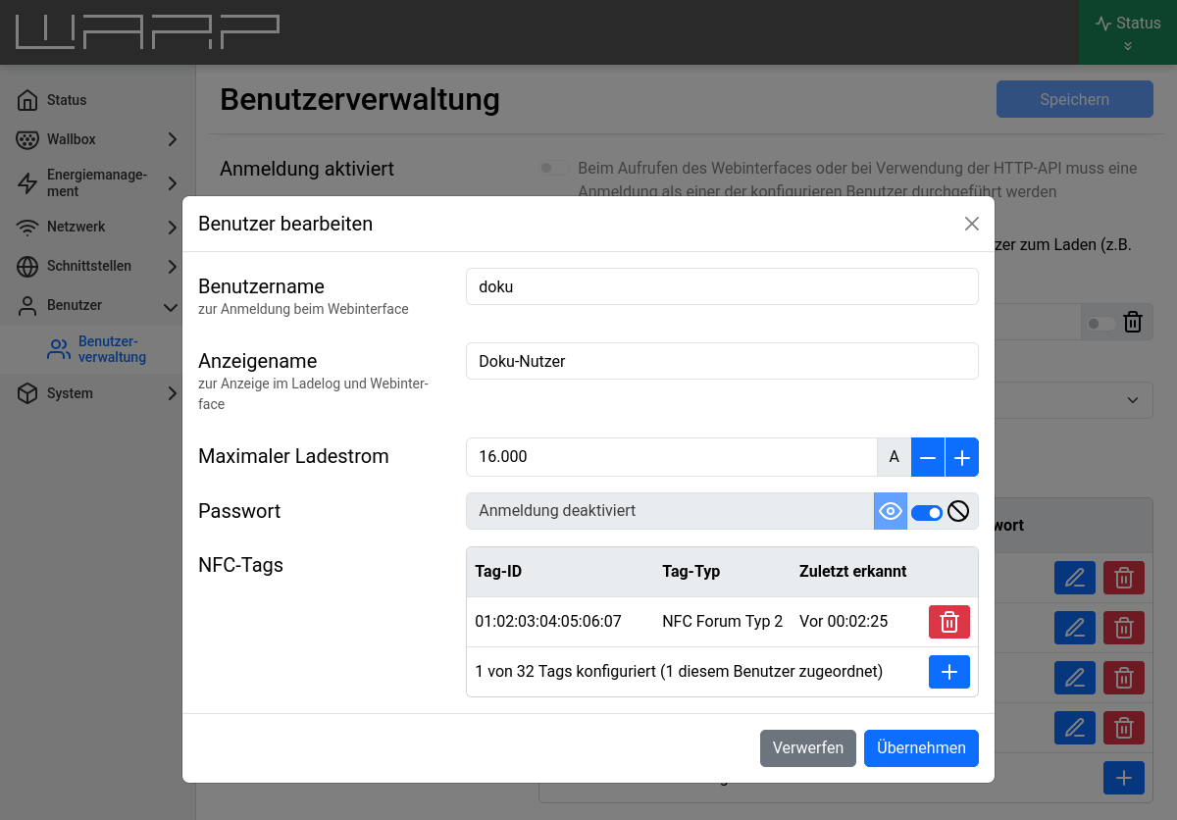
Task: Click the Wallbox connector icon
Action: (28, 139)
